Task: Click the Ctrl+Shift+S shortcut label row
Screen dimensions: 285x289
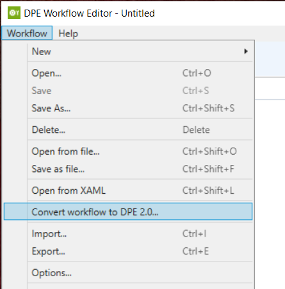Action: [x=208, y=108]
